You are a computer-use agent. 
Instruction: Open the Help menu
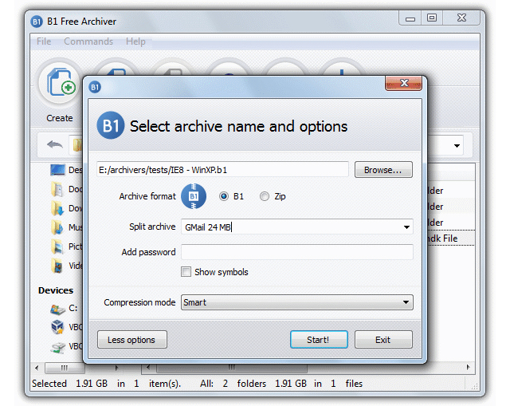click(135, 41)
